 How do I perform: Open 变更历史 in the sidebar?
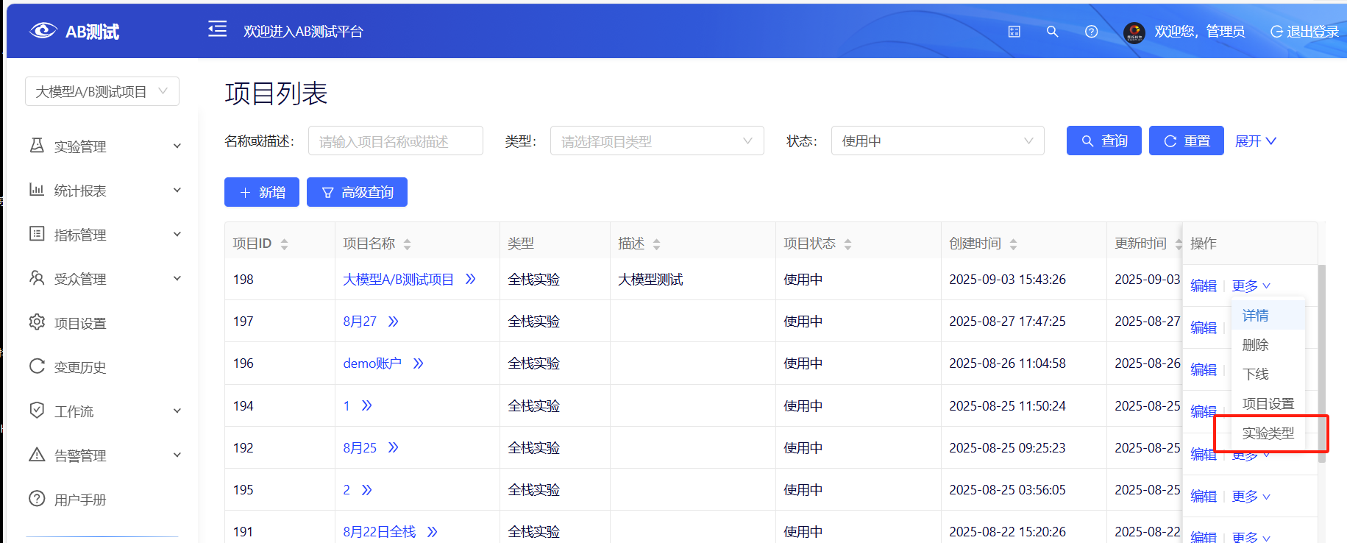coord(79,367)
